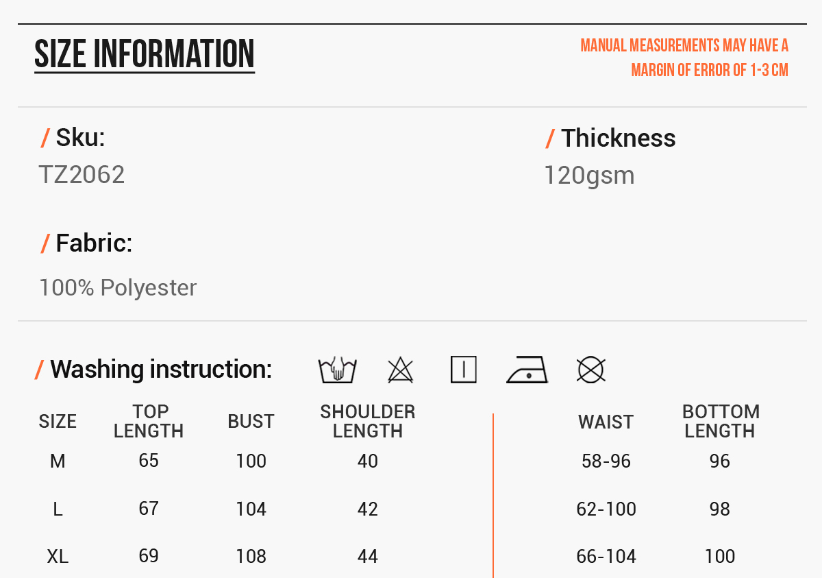Click the orange slash before Sku

(x=45, y=139)
